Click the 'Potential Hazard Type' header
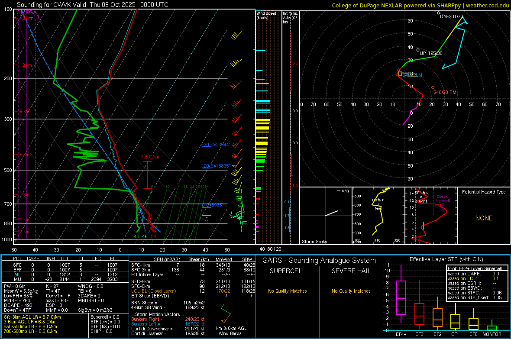The width and height of the screenshot is (511, 339). point(484,192)
